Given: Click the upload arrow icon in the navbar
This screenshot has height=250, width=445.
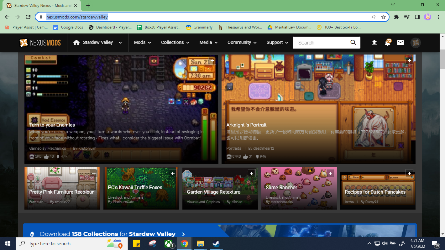Looking at the screenshot, I should 374,42.
